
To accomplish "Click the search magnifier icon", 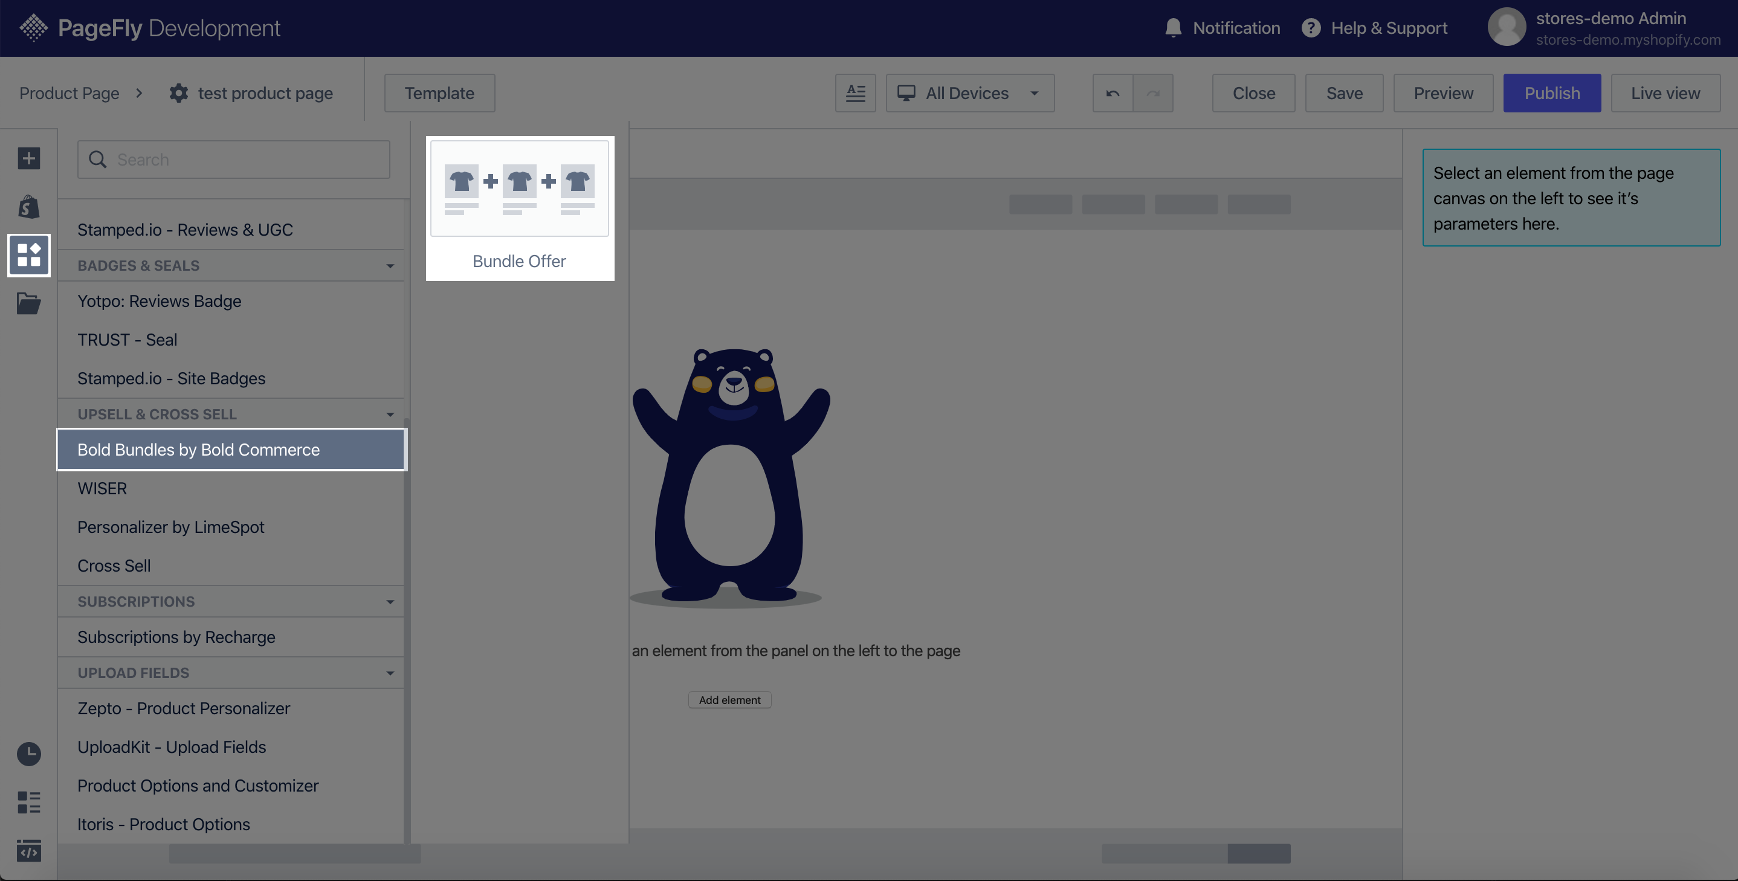I will tap(98, 159).
